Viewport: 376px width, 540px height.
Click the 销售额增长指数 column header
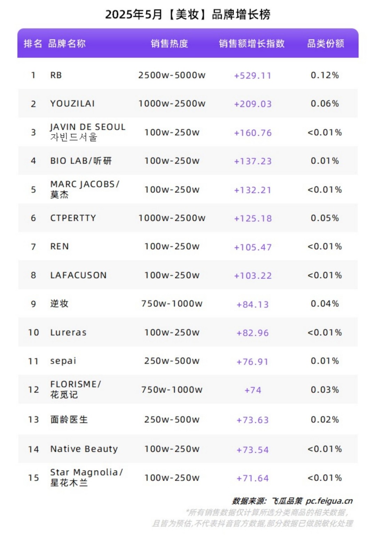(x=252, y=44)
